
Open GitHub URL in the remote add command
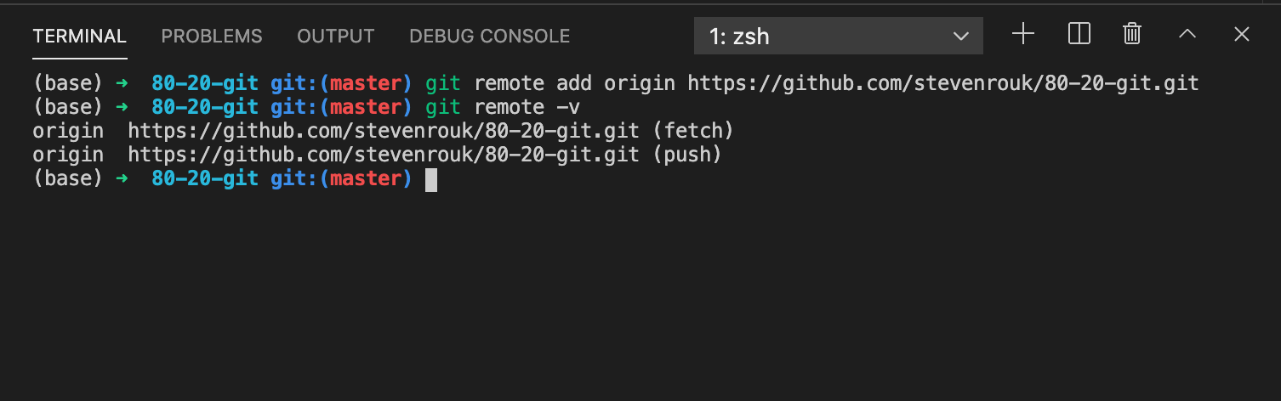point(943,83)
